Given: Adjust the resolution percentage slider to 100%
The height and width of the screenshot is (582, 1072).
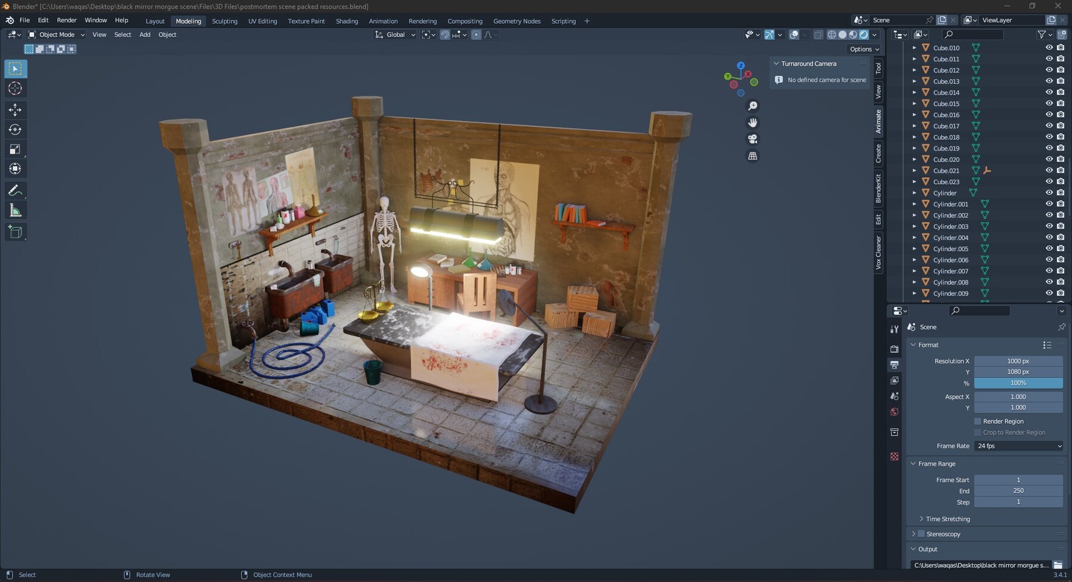Looking at the screenshot, I should (1019, 383).
